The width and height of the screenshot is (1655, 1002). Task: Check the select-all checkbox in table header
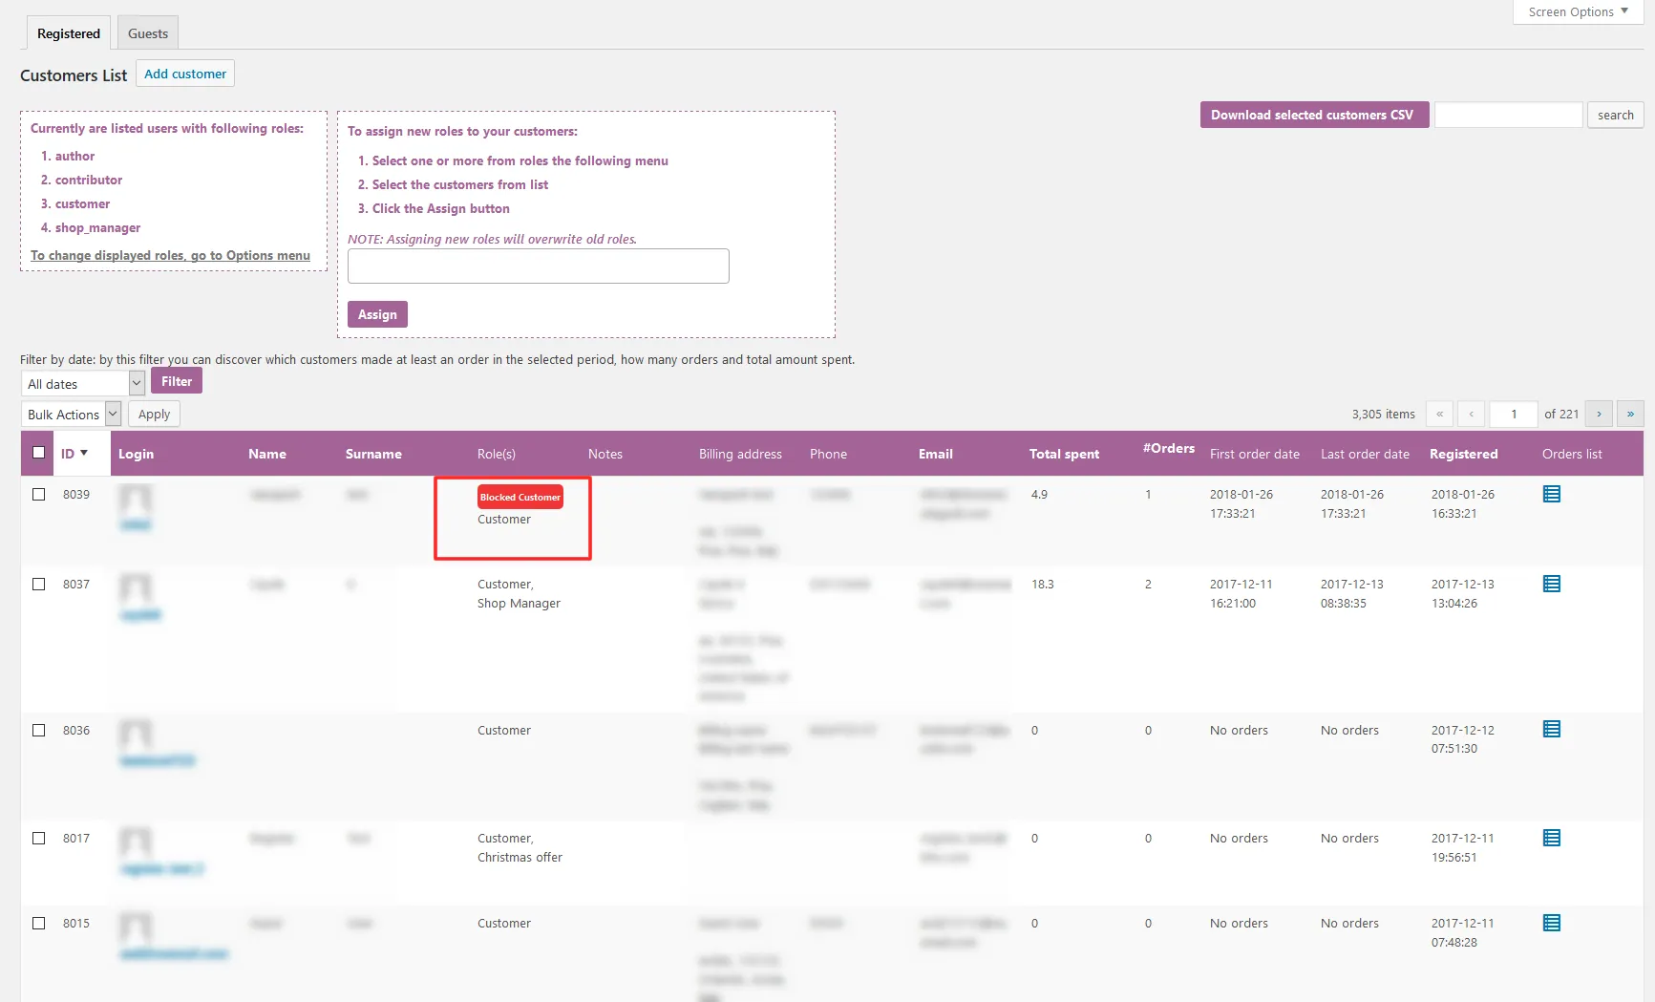coord(36,454)
